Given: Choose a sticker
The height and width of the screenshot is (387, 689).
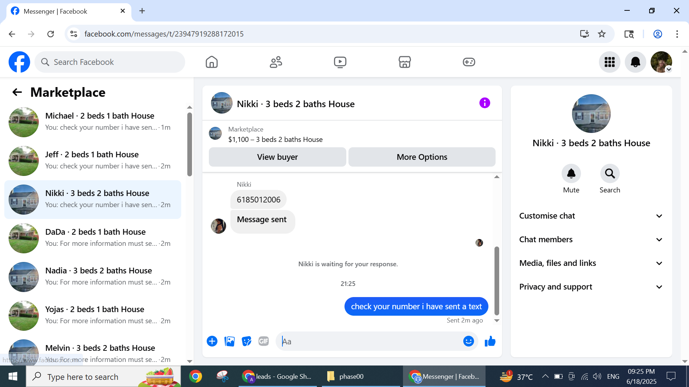Looking at the screenshot, I should [247, 341].
